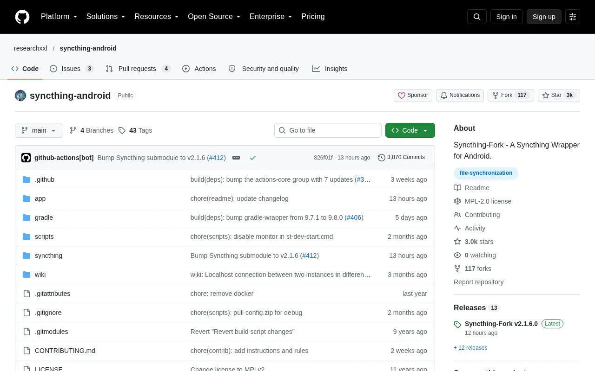Click the Sign up button
This screenshot has height=371, width=595.
click(544, 17)
